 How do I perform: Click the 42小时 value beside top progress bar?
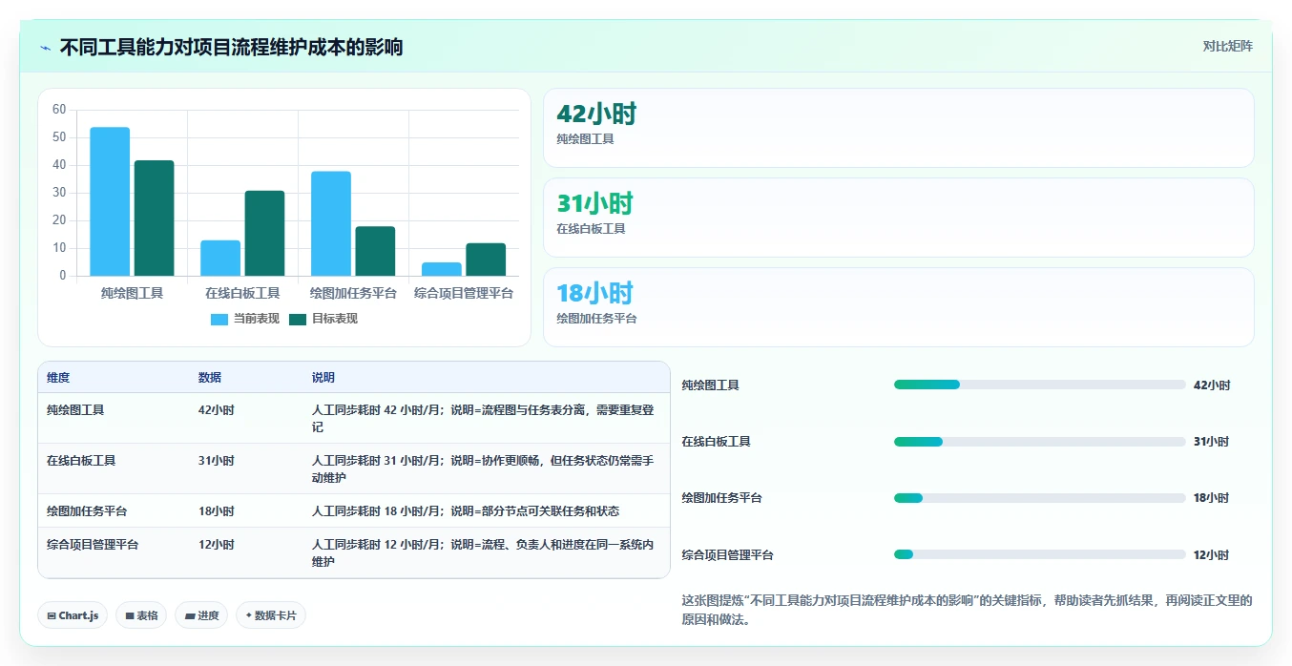point(1212,385)
